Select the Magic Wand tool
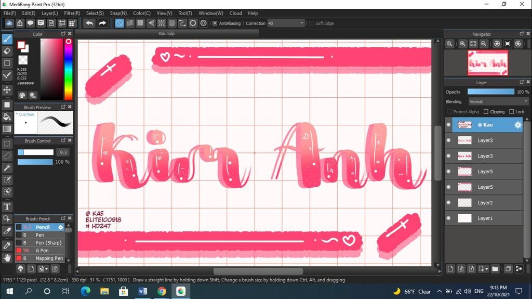532x299 pixels. 7,168
